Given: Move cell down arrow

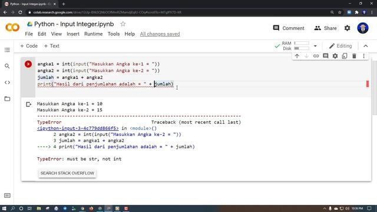Looking at the screenshot, I should click(x=306, y=56).
